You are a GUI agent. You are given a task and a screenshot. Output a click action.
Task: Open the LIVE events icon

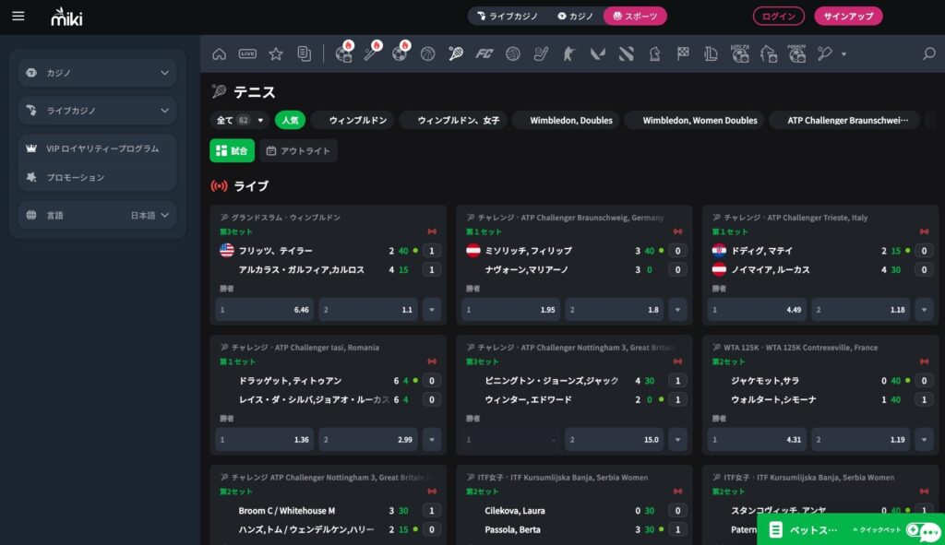pyautogui.click(x=247, y=54)
